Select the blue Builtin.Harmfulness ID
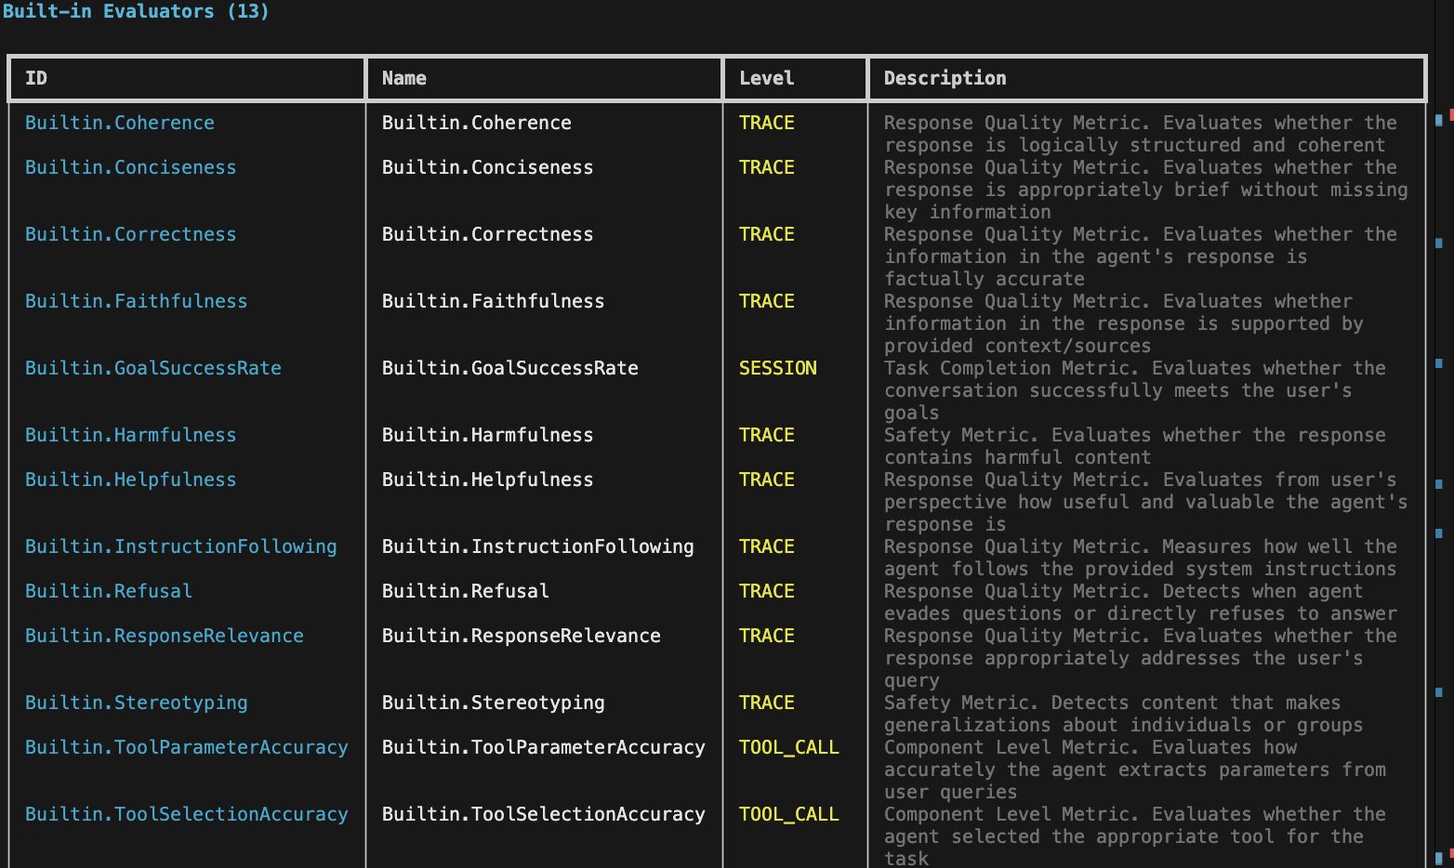Screen dimensions: 1454x868 pyautogui.click(x=130, y=435)
